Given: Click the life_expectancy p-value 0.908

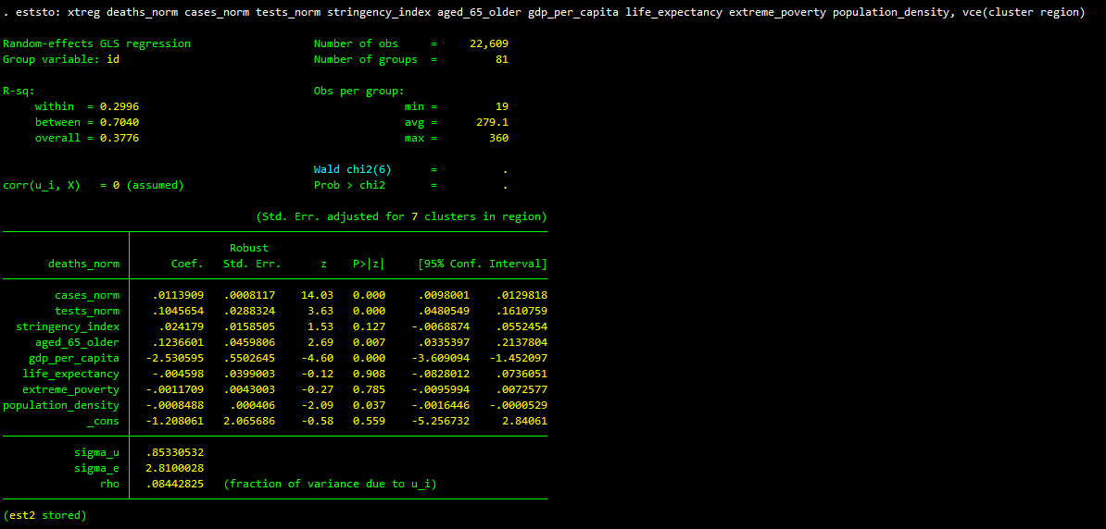Looking at the screenshot, I should point(369,374).
